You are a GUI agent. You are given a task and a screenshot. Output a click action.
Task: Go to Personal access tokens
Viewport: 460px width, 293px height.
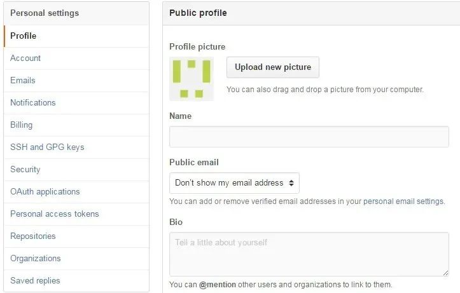tap(55, 214)
